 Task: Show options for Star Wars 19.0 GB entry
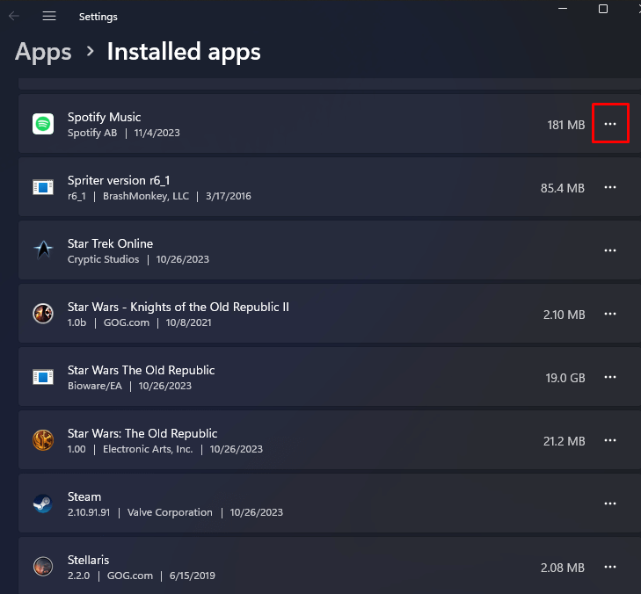tap(610, 377)
